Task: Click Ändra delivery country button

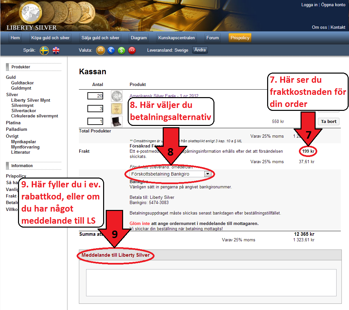Action: pos(200,50)
